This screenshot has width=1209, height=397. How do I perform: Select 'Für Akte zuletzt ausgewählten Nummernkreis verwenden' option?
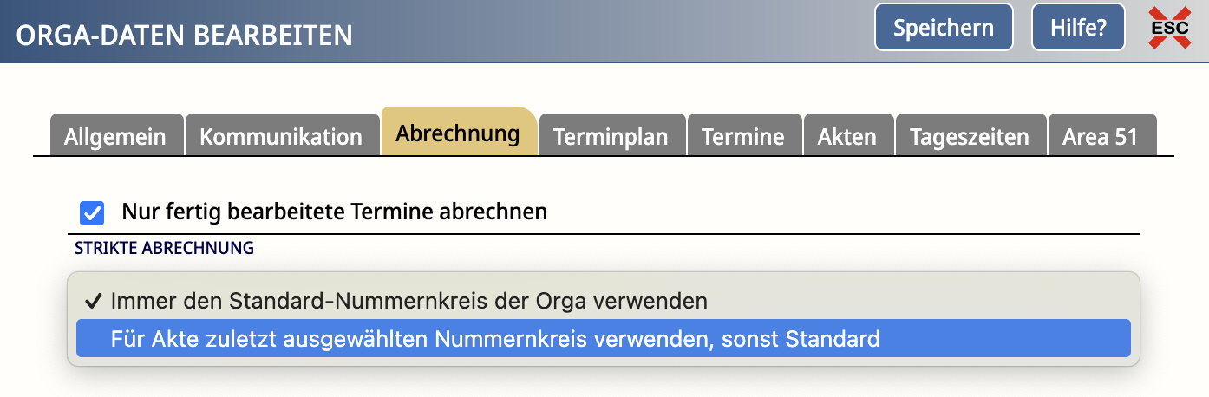point(495,339)
